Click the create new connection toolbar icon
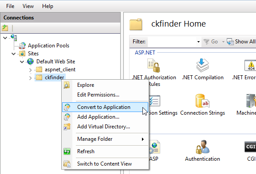The height and width of the screenshot is (174, 256). [5, 28]
